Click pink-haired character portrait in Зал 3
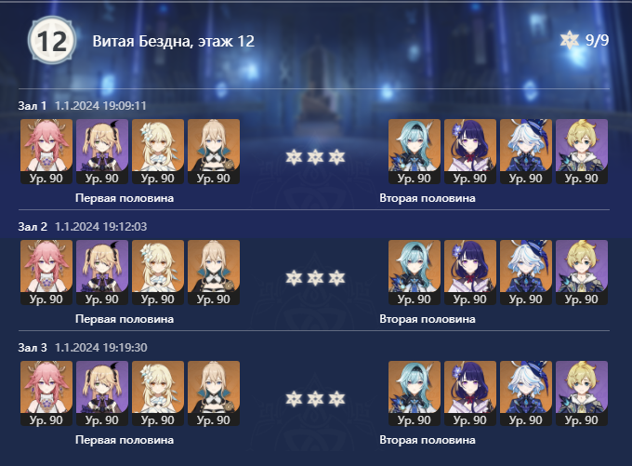Screen dimensions: 632x466 click(x=46, y=393)
